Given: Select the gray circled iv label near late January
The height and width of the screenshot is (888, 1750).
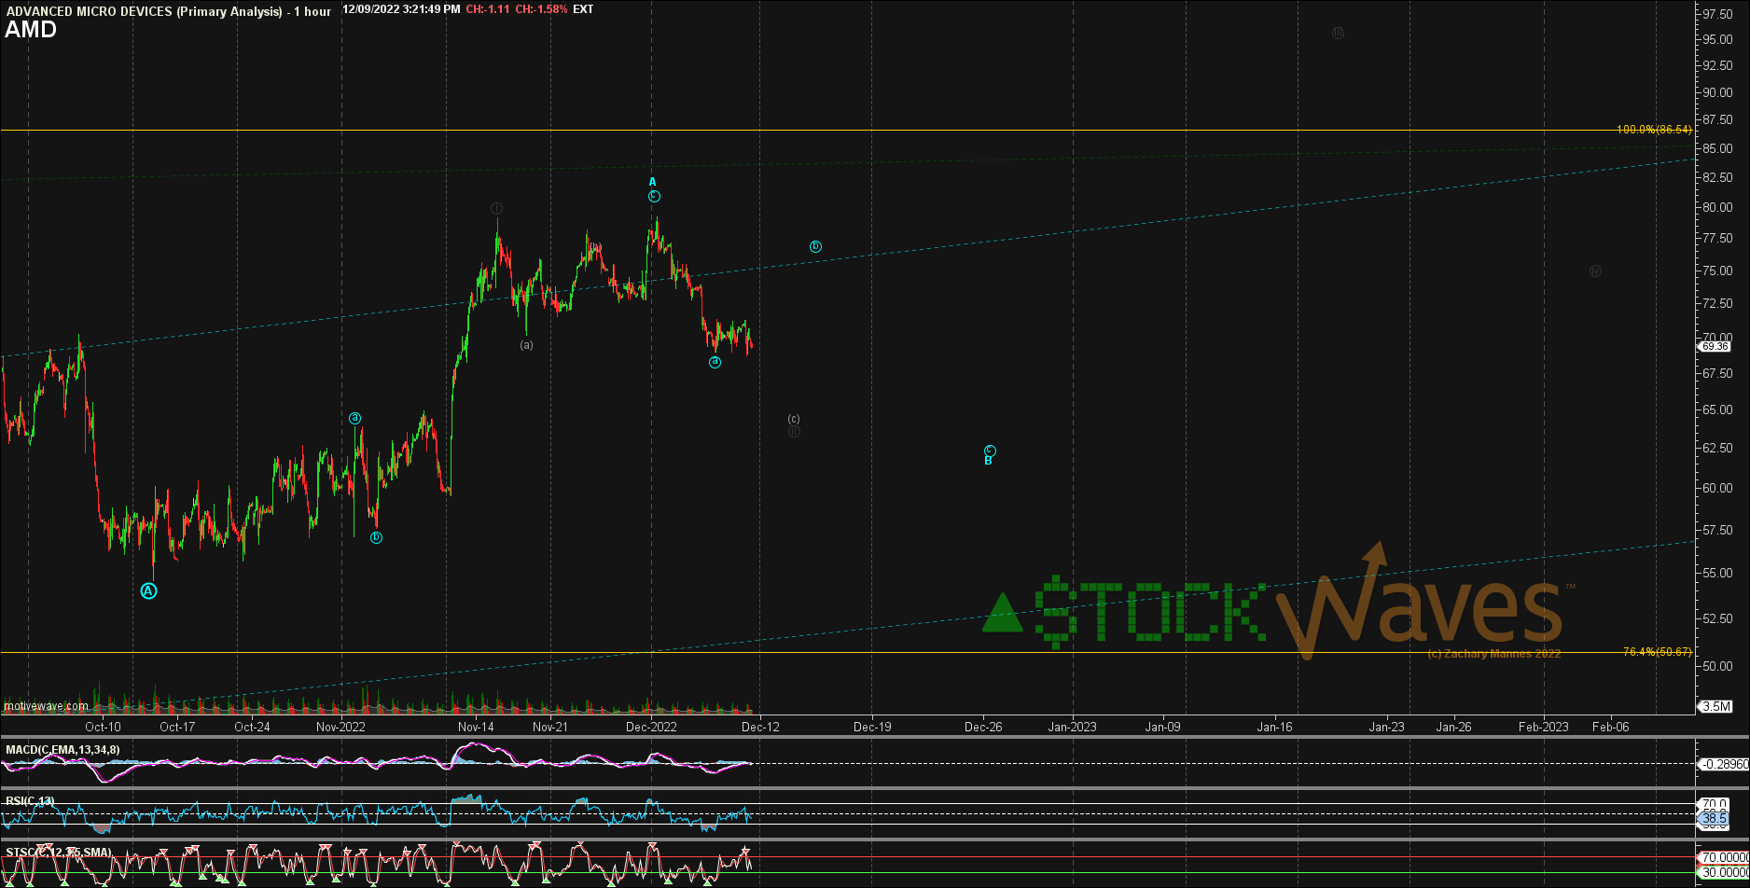Looking at the screenshot, I should tap(1595, 271).
